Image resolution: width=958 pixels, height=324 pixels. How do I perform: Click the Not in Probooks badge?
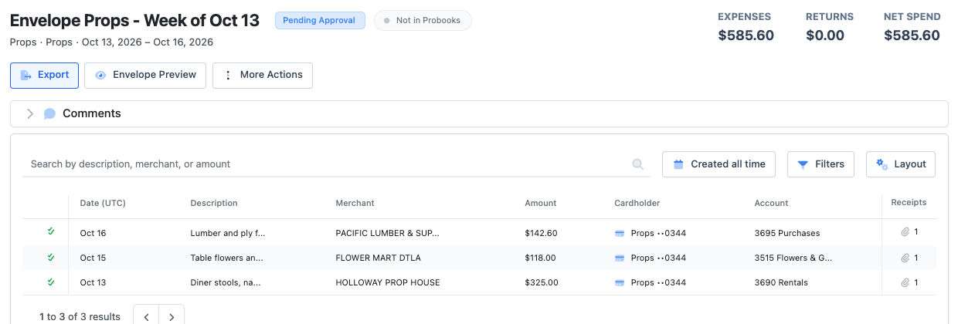click(x=423, y=20)
